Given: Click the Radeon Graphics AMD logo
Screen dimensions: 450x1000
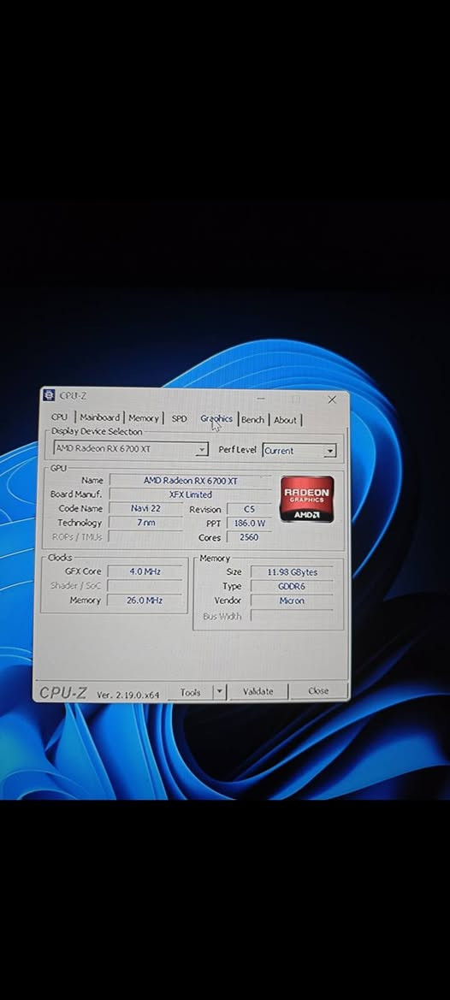Looking at the screenshot, I should [x=306, y=500].
